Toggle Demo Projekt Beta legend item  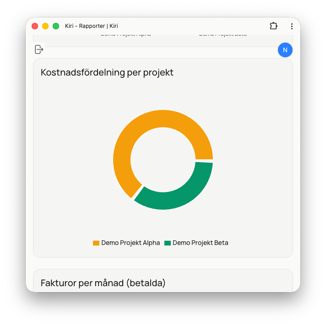coord(196,243)
